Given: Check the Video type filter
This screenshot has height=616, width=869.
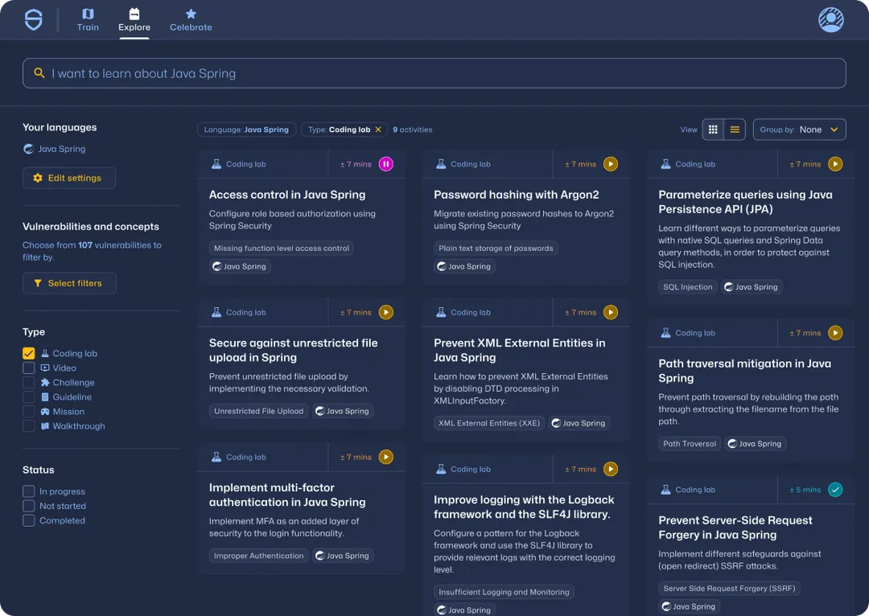Looking at the screenshot, I should 29,368.
